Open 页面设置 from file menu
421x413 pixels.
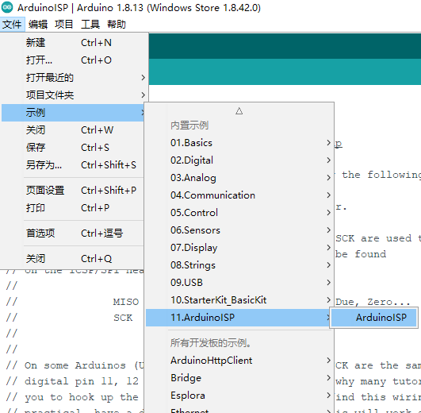click(x=73, y=191)
